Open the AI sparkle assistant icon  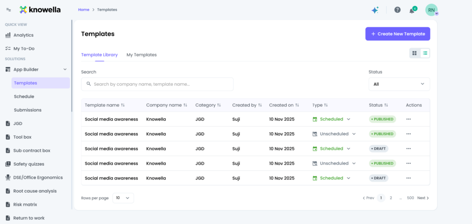tap(375, 10)
